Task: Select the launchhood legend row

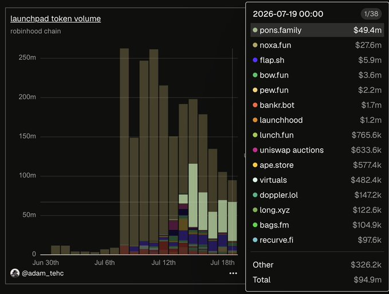Action: click(x=317, y=120)
